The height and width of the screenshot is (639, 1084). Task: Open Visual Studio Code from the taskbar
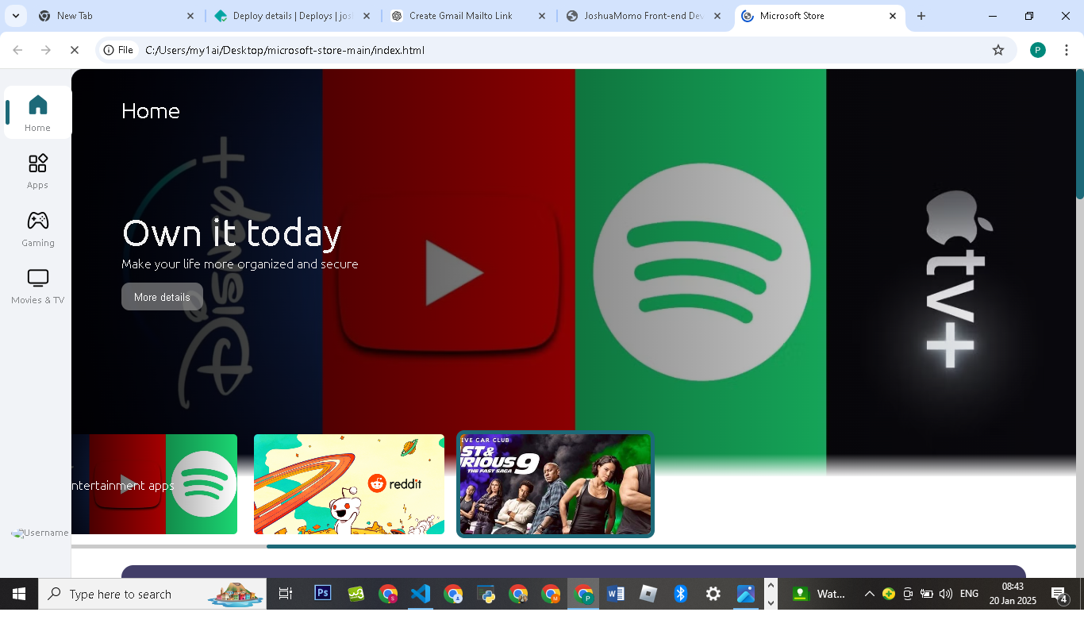pyautogui.click(x=421, y=594)
